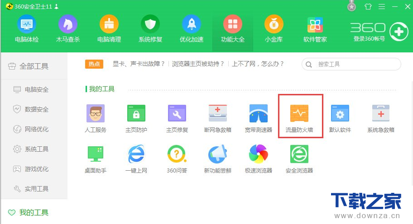Screen dimensions: 413x224
Task: Open 软件管家 software manager
Action: [315, 29]
